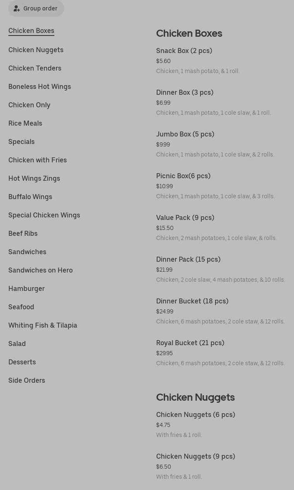
Task: Open the Side Orders category
Action: [x=27, y=381]
